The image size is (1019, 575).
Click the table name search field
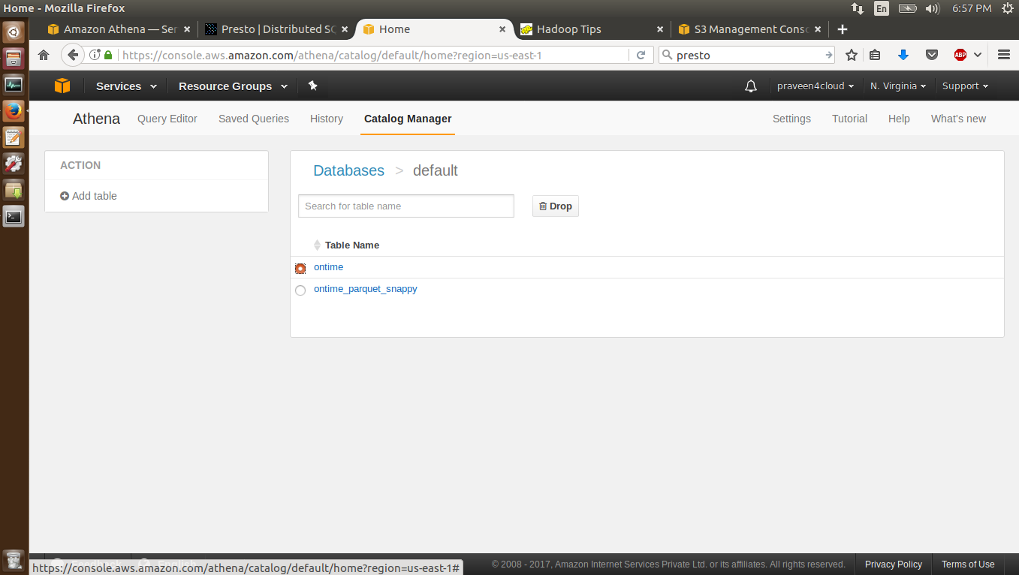coord(405,206)
